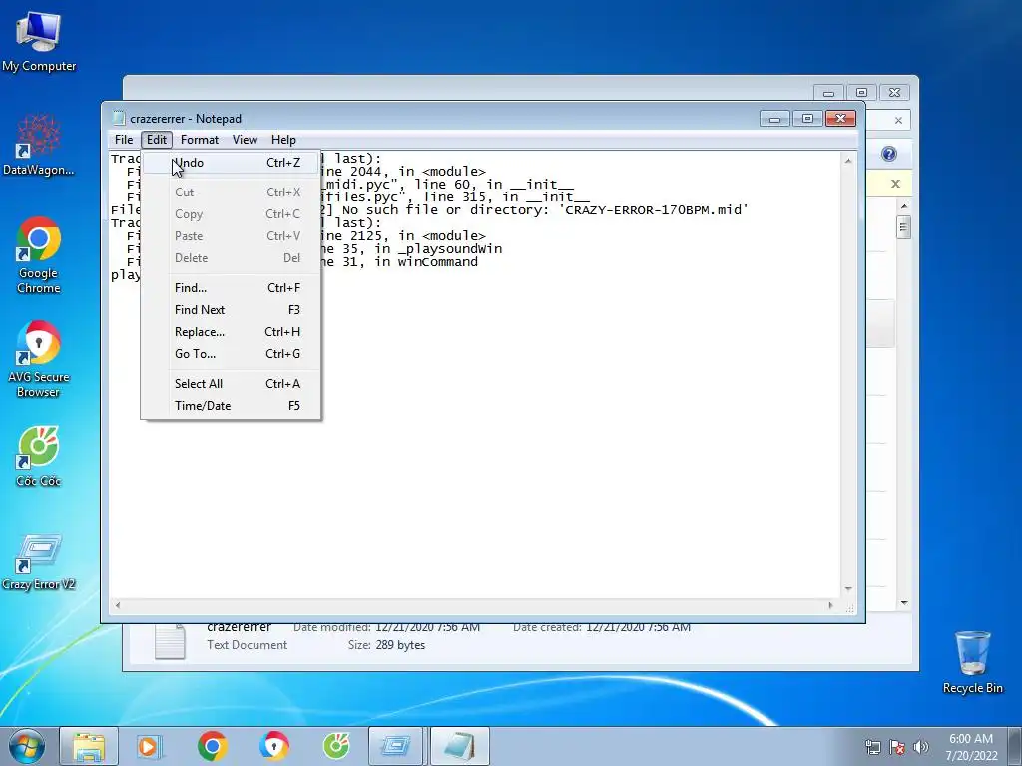Click the text document icon in the details pane

pos(170,642)
